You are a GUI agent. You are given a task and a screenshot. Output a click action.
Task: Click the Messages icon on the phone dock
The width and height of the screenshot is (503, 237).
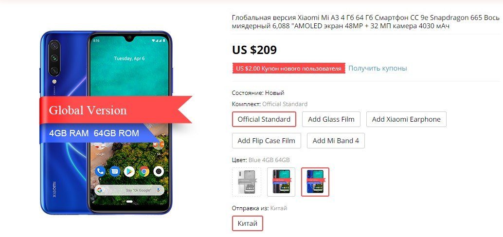click(x=115, y=172)
